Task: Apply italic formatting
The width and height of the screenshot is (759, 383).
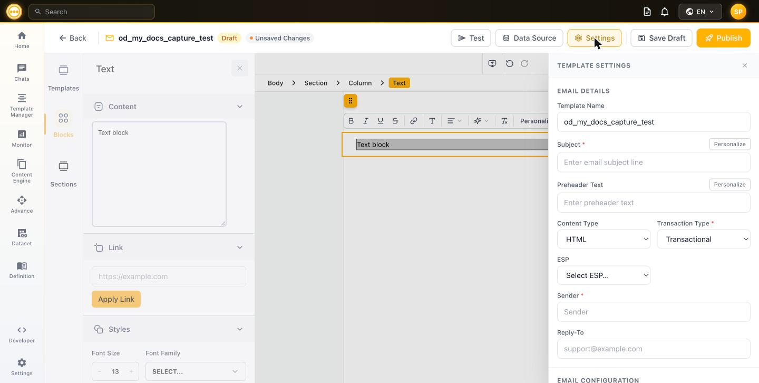Action: pos(366,121)
